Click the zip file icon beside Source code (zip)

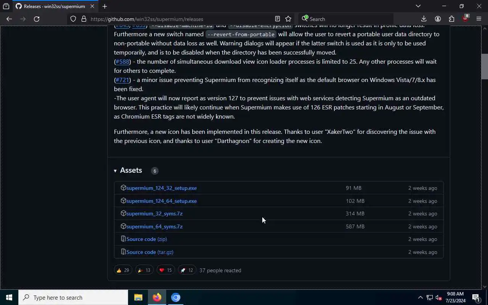(x=123, y=239)
